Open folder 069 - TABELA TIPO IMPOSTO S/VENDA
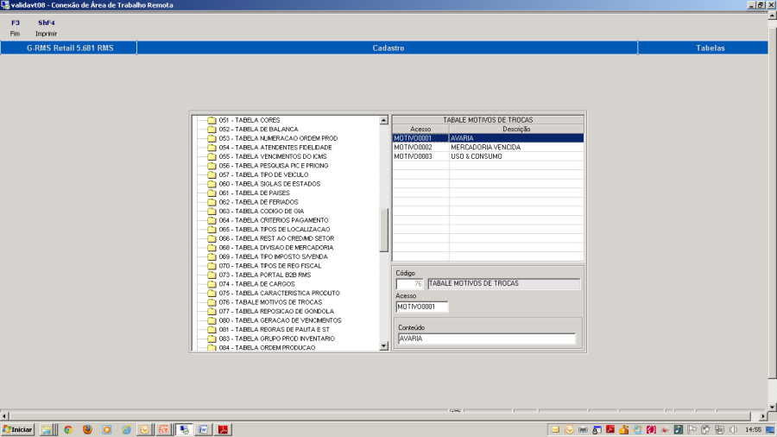This screenshot has width=777, height=437. click(268, 256)
